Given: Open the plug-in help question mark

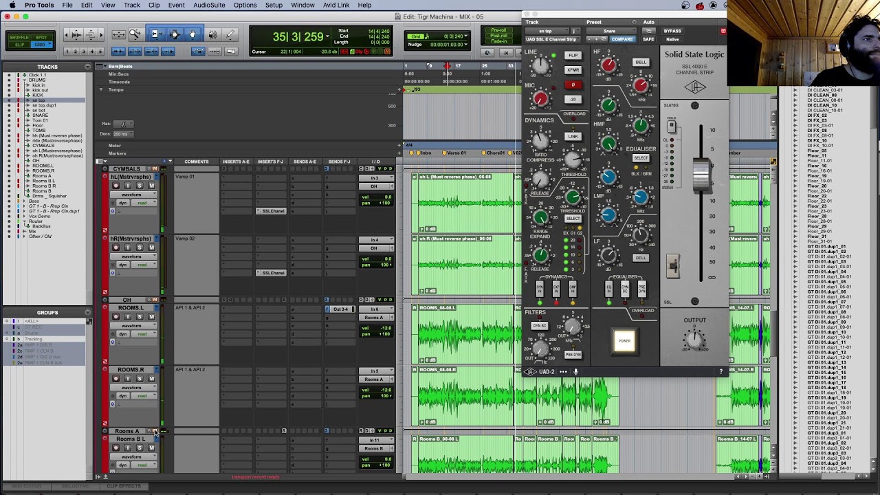Looking at the screenshot, I should (x=720, y=372).
